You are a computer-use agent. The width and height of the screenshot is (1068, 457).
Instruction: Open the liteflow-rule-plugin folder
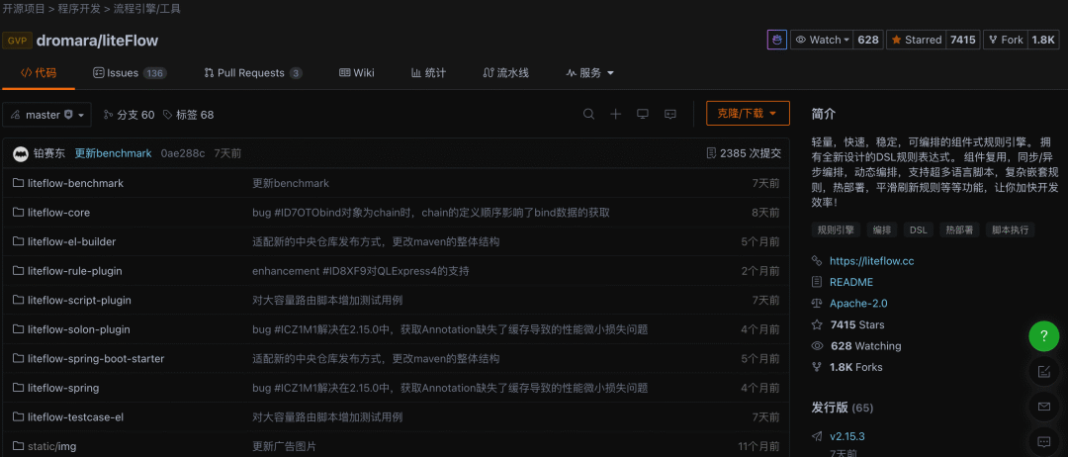tap(75, 271)
